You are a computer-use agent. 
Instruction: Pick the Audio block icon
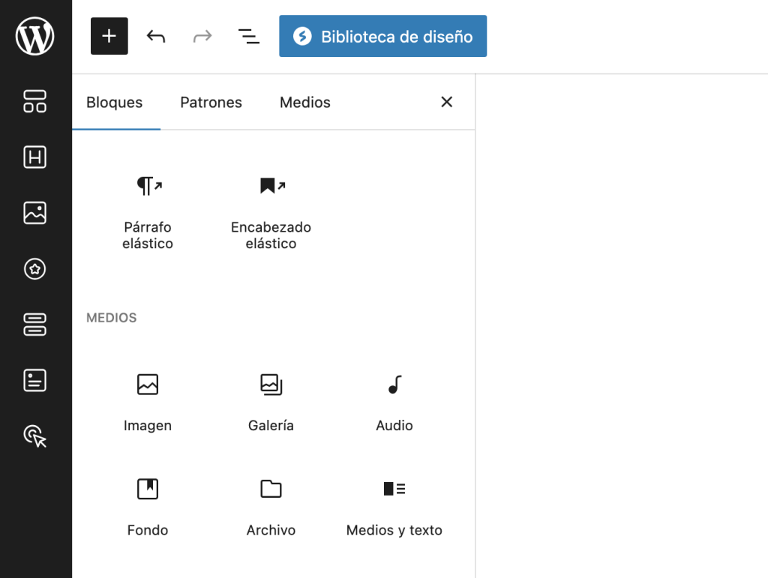click(394, 385)
